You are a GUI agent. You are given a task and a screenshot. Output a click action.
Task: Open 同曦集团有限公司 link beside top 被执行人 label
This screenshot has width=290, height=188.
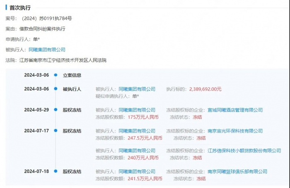pyautogui.click(x=47, y=50)
